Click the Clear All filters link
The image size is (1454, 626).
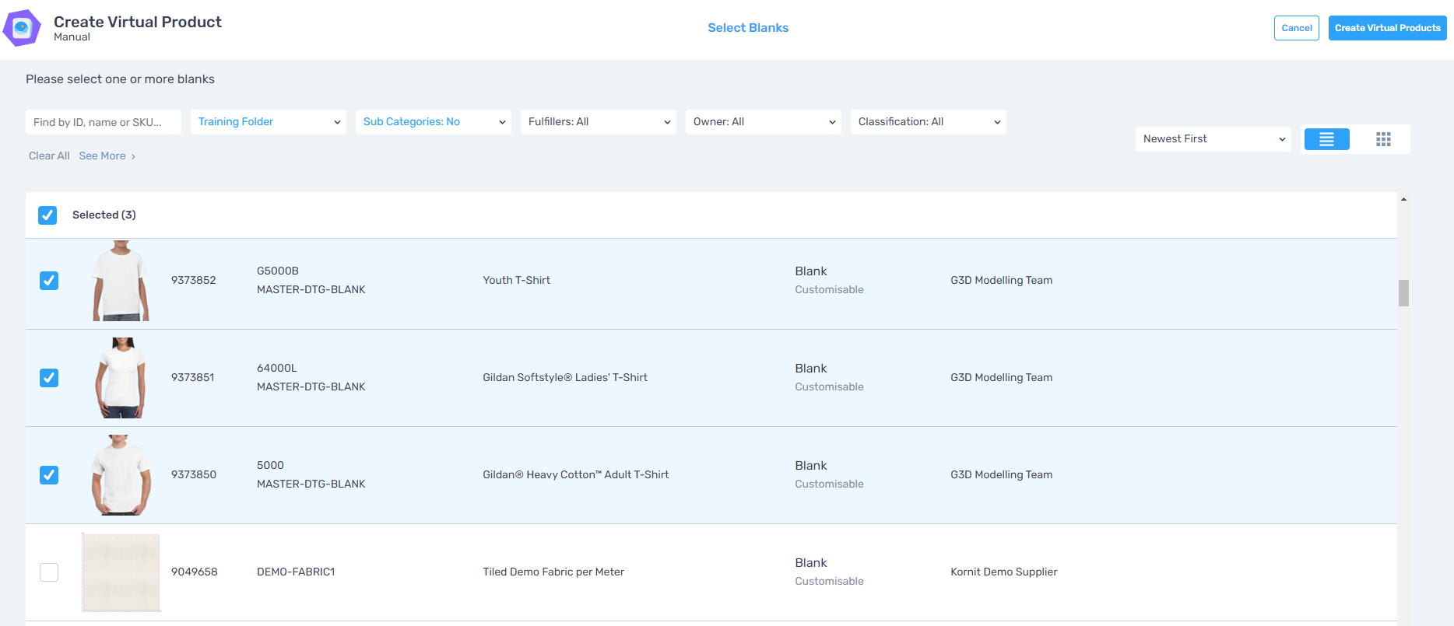click(x=49, y=156)
